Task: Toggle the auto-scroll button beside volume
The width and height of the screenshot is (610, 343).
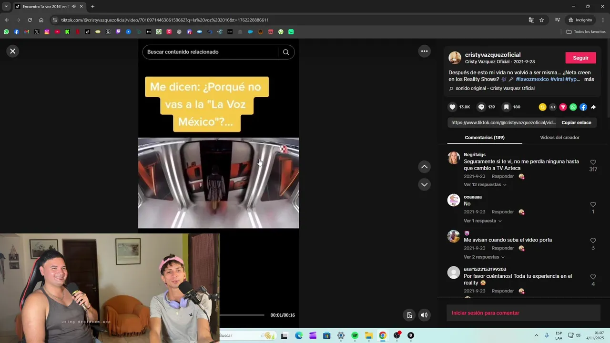Action: tap(409, 315)
